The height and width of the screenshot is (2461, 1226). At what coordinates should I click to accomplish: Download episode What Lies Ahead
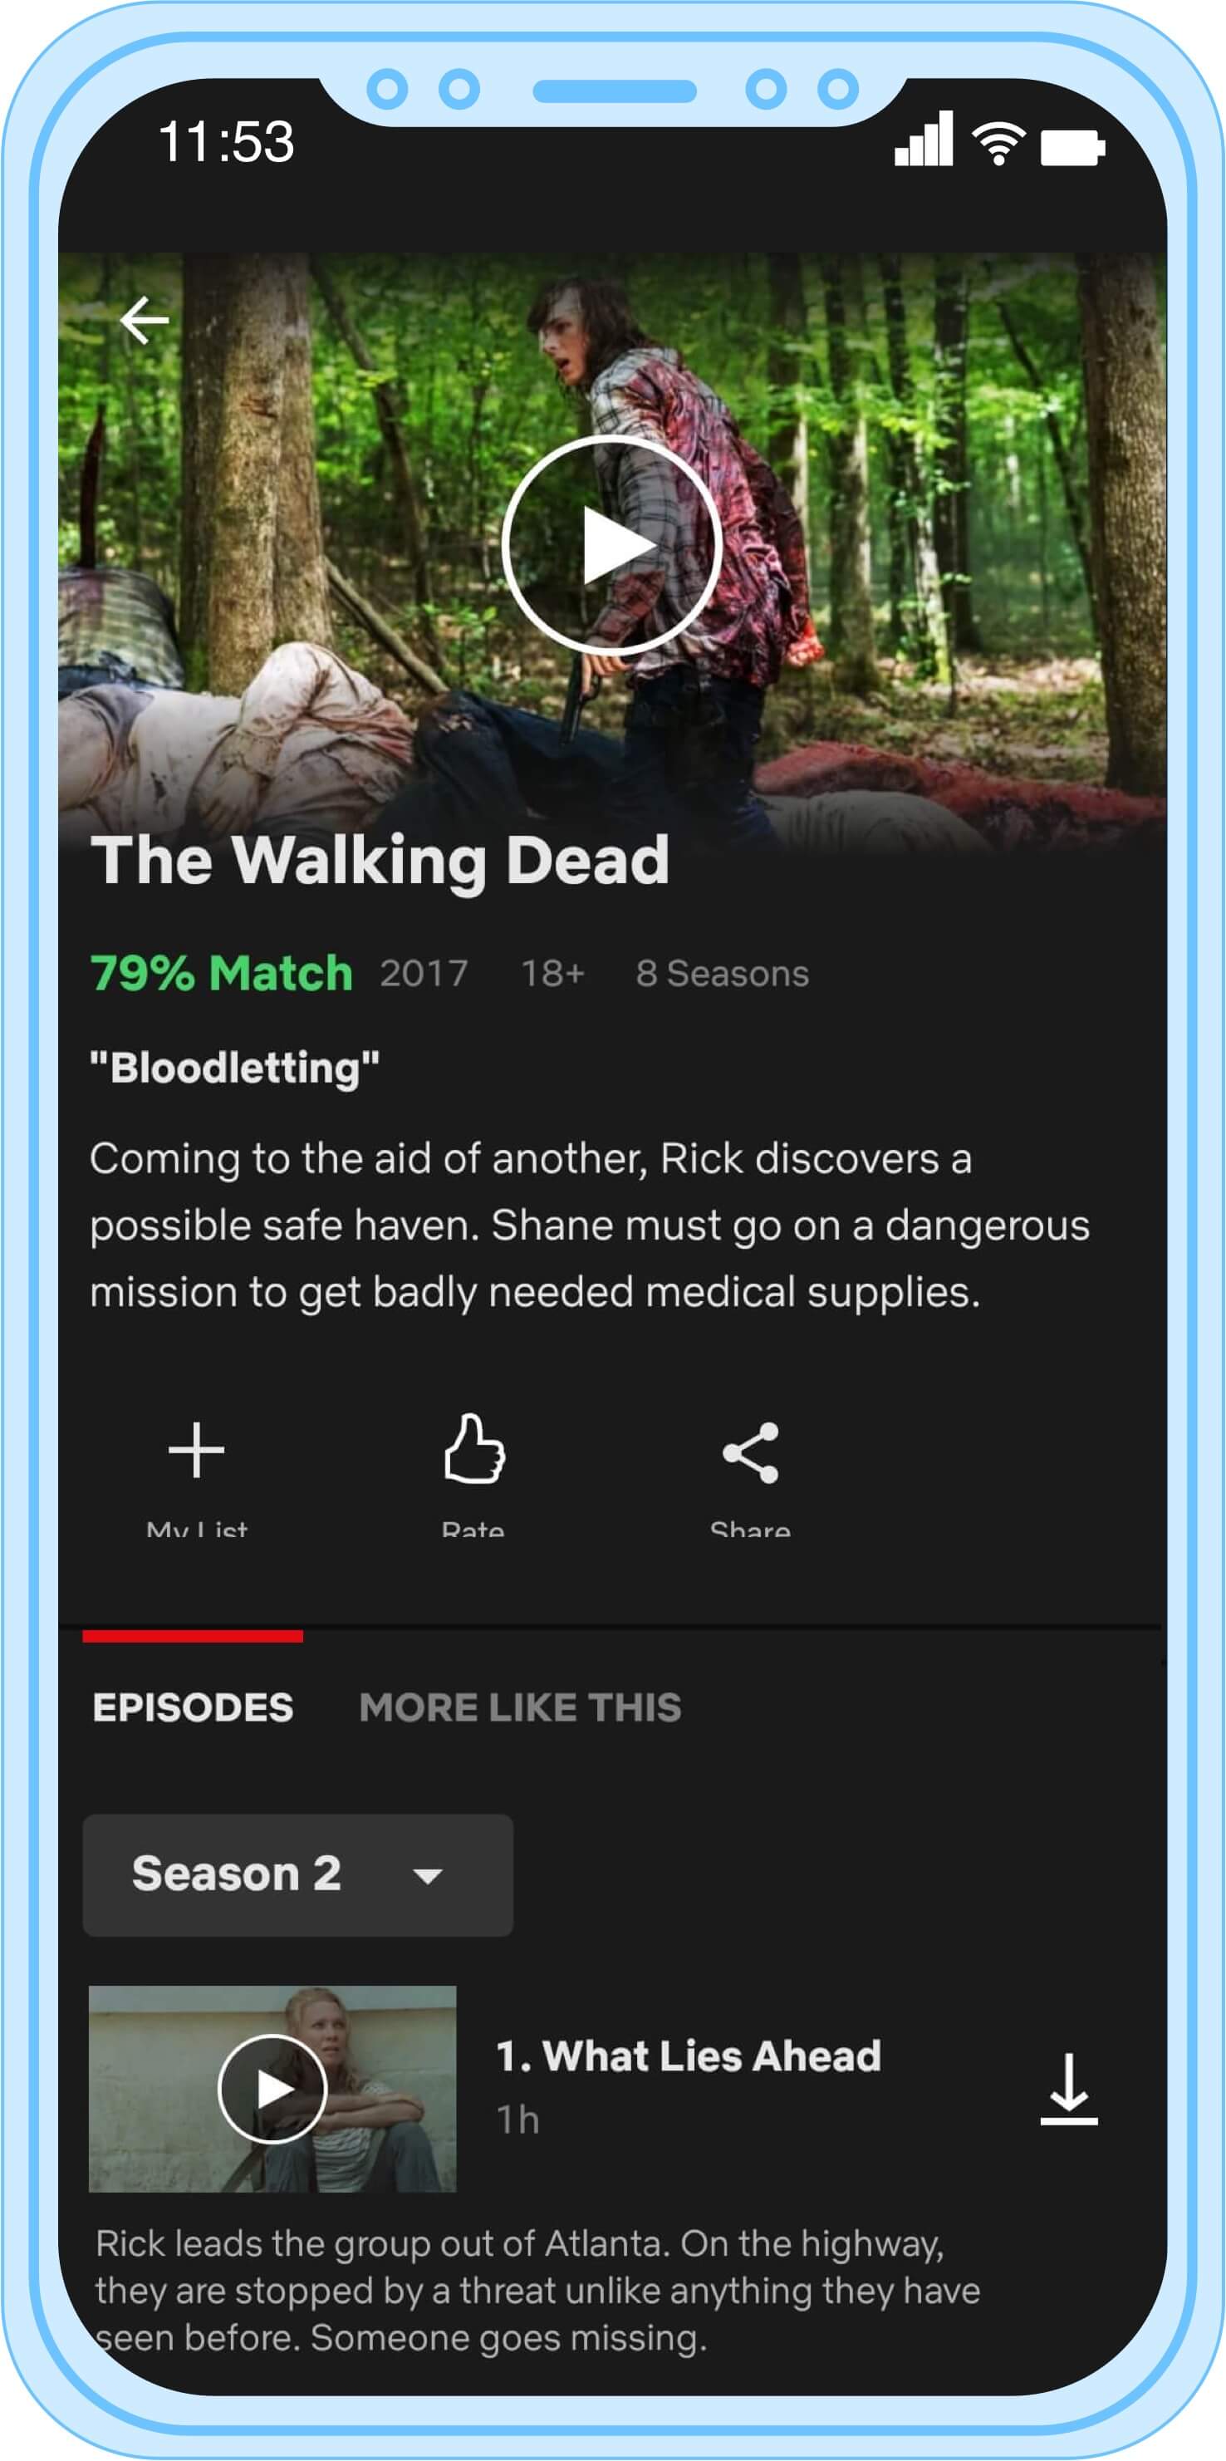point(1068,2090)
